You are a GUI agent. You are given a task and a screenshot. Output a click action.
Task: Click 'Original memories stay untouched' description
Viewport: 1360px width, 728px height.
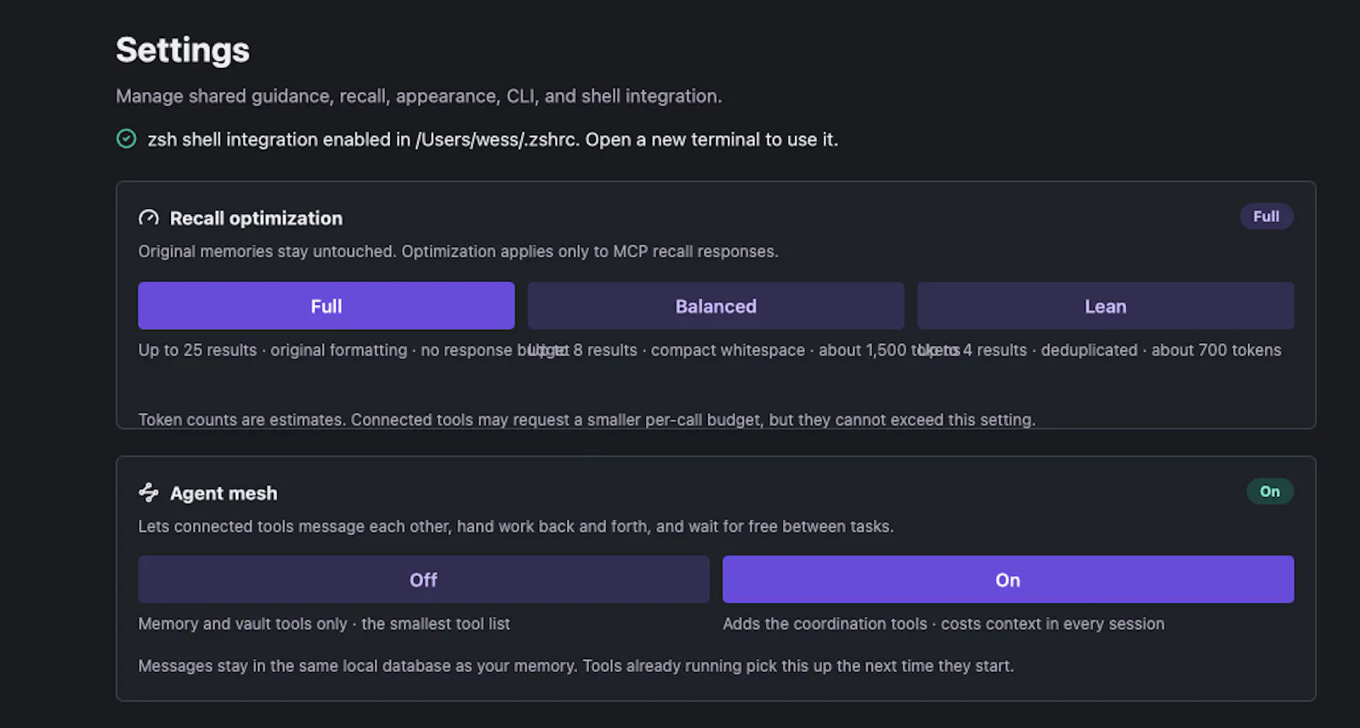pyautogui.click(x=458, y=251)
